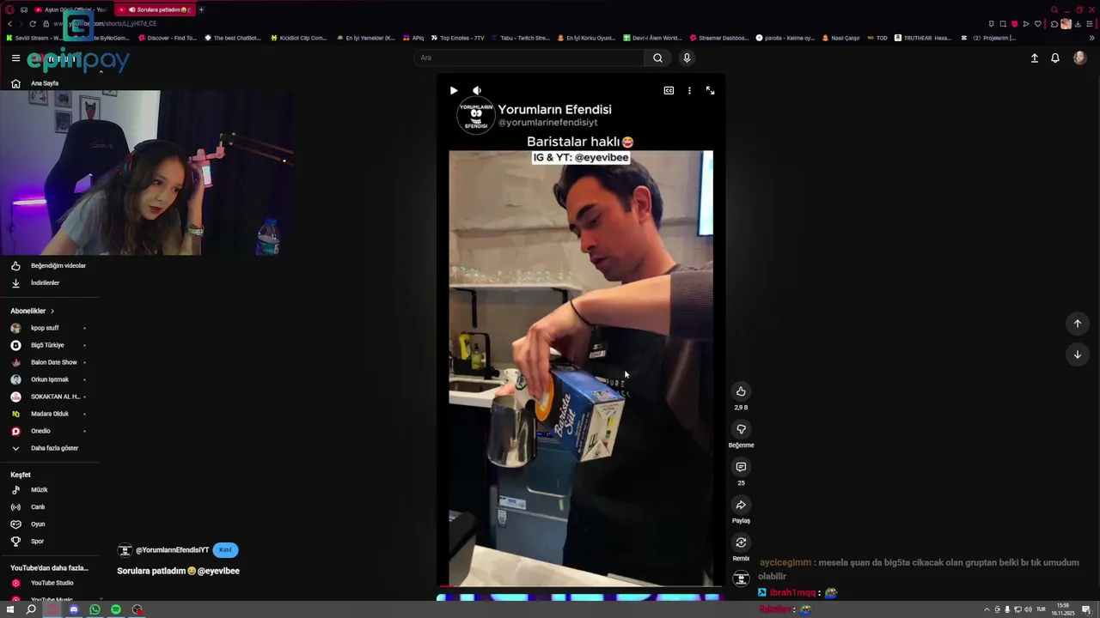The image size is (1100, 618).
Task: Open the notifications bell
Action: (x=1055, y=58)
